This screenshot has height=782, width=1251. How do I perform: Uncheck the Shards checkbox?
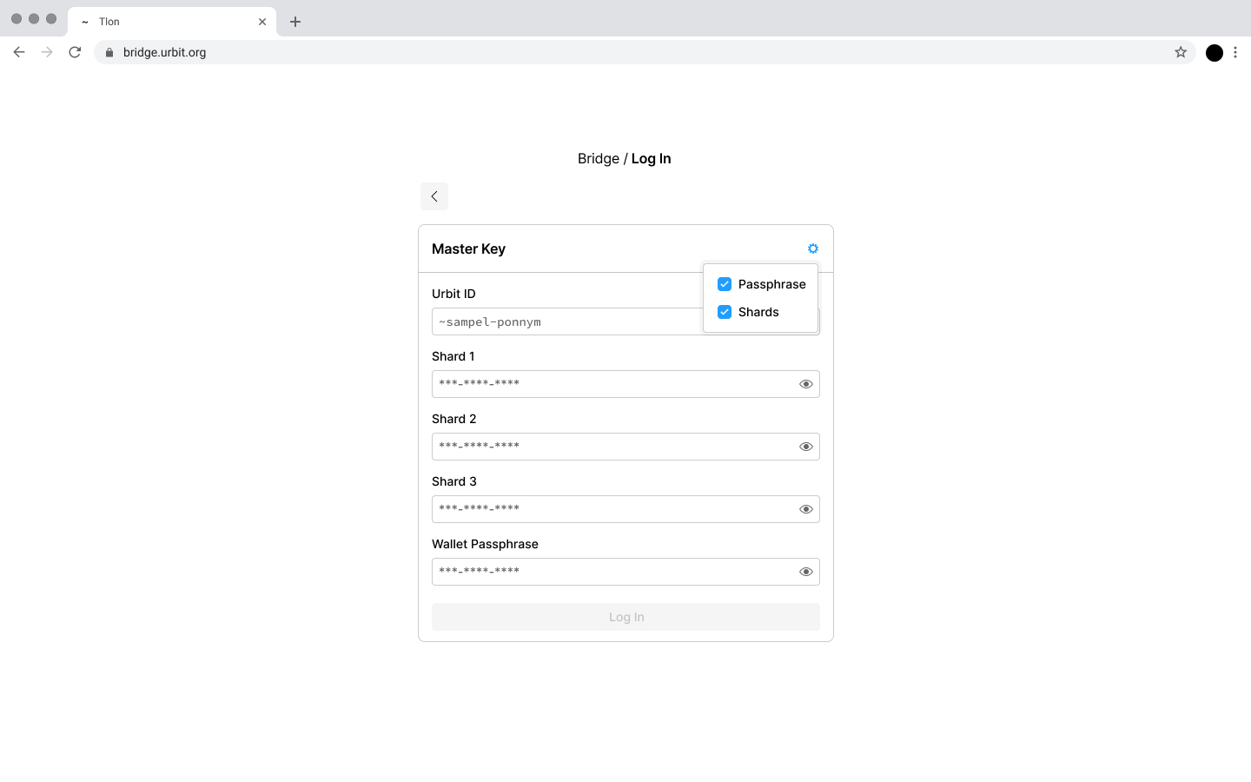coord(724,312)
